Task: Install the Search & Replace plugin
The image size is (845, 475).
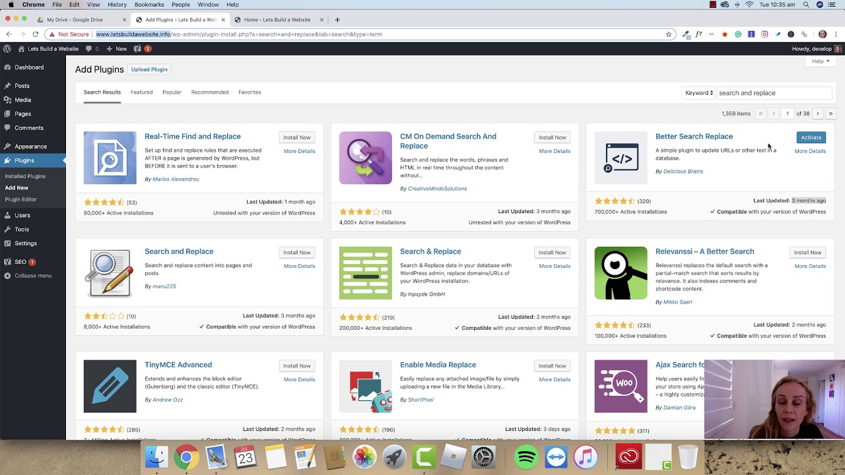Action: (x=552, y=252)
